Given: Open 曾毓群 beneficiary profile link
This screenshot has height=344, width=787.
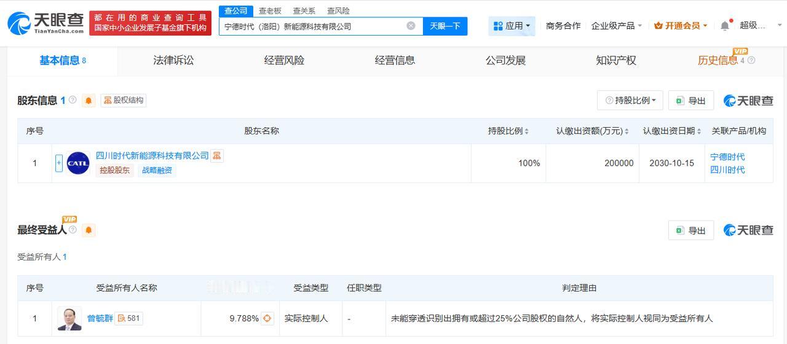Looking at the screenshot, I should pos(100,318).
